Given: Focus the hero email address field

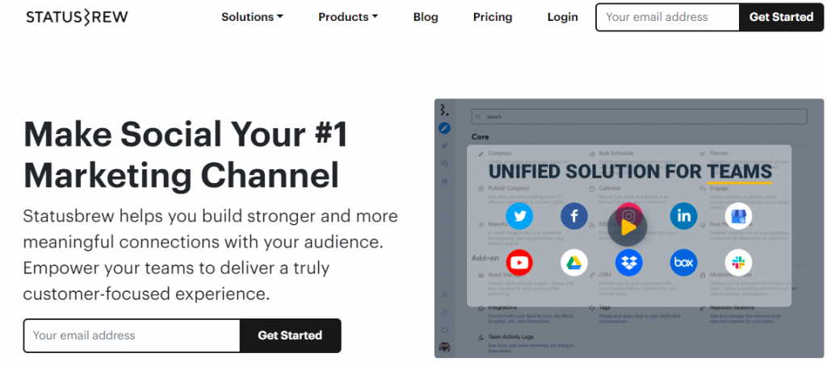Looking at the screenshot, I should coord(132,335).
